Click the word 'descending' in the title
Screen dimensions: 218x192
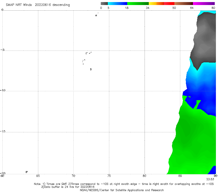tap(61, 5)
